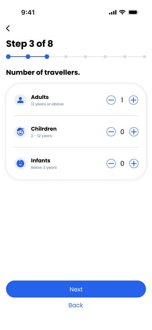Continue with the Next button

(x=76, y=289)
